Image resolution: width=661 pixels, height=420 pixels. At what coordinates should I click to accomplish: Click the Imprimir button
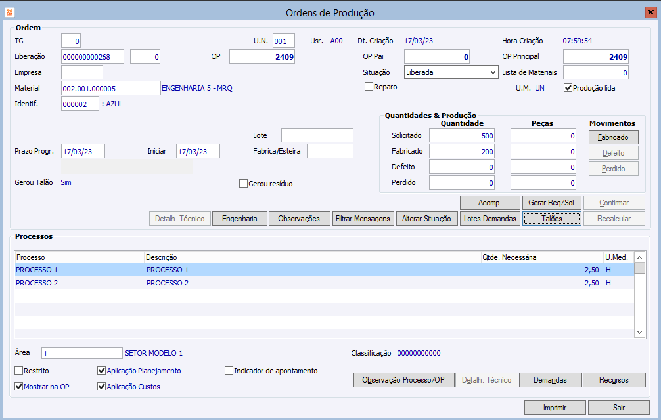555,408
